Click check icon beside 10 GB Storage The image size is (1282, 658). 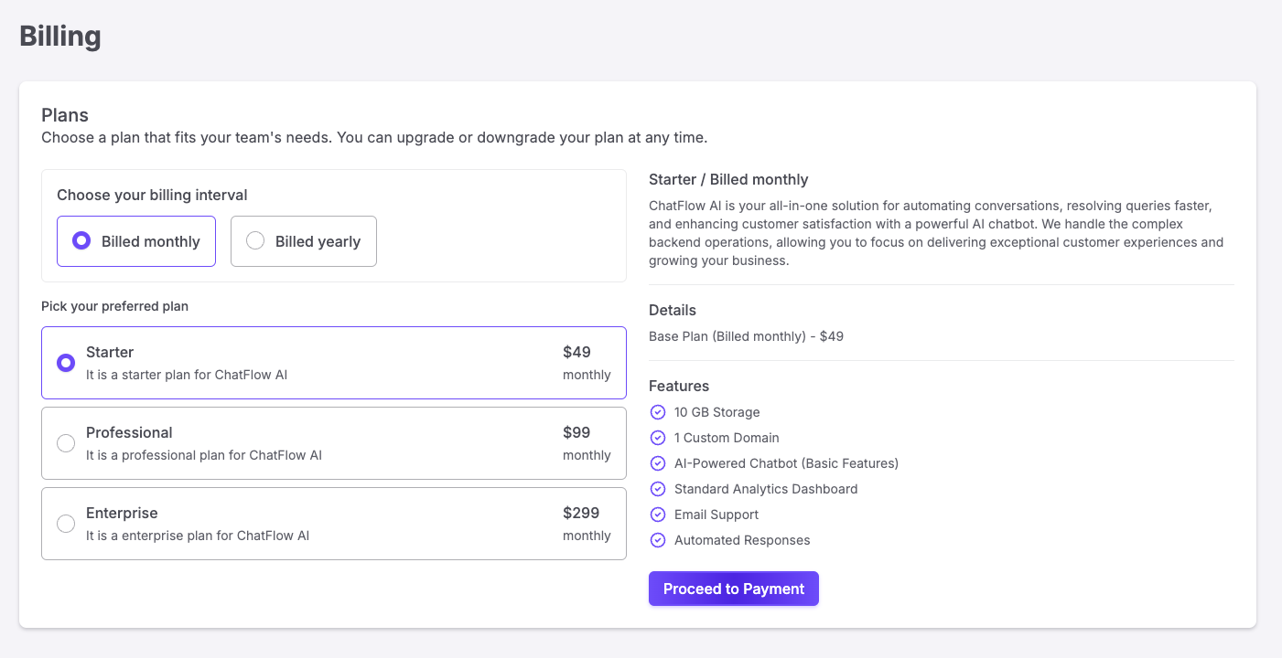click(x=657, y=412)
